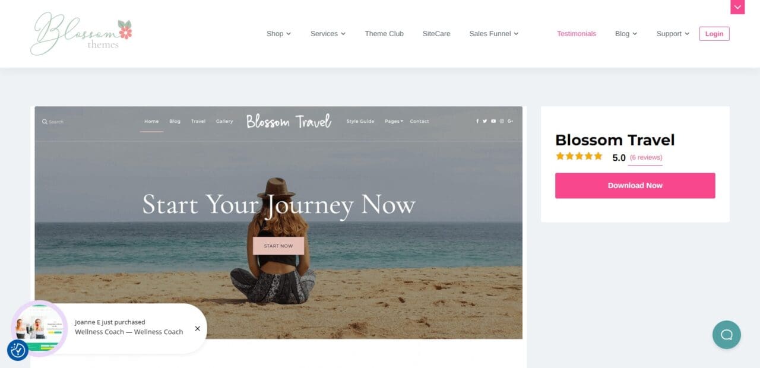Expand the Sales Funnel dropdown menu
The image size is (760, 368).
pyautogui.click(x=493, y=34)
